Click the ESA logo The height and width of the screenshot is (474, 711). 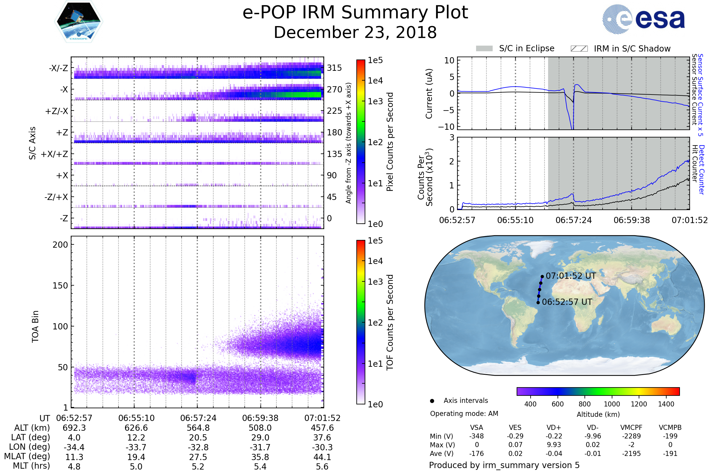point(643,19)
